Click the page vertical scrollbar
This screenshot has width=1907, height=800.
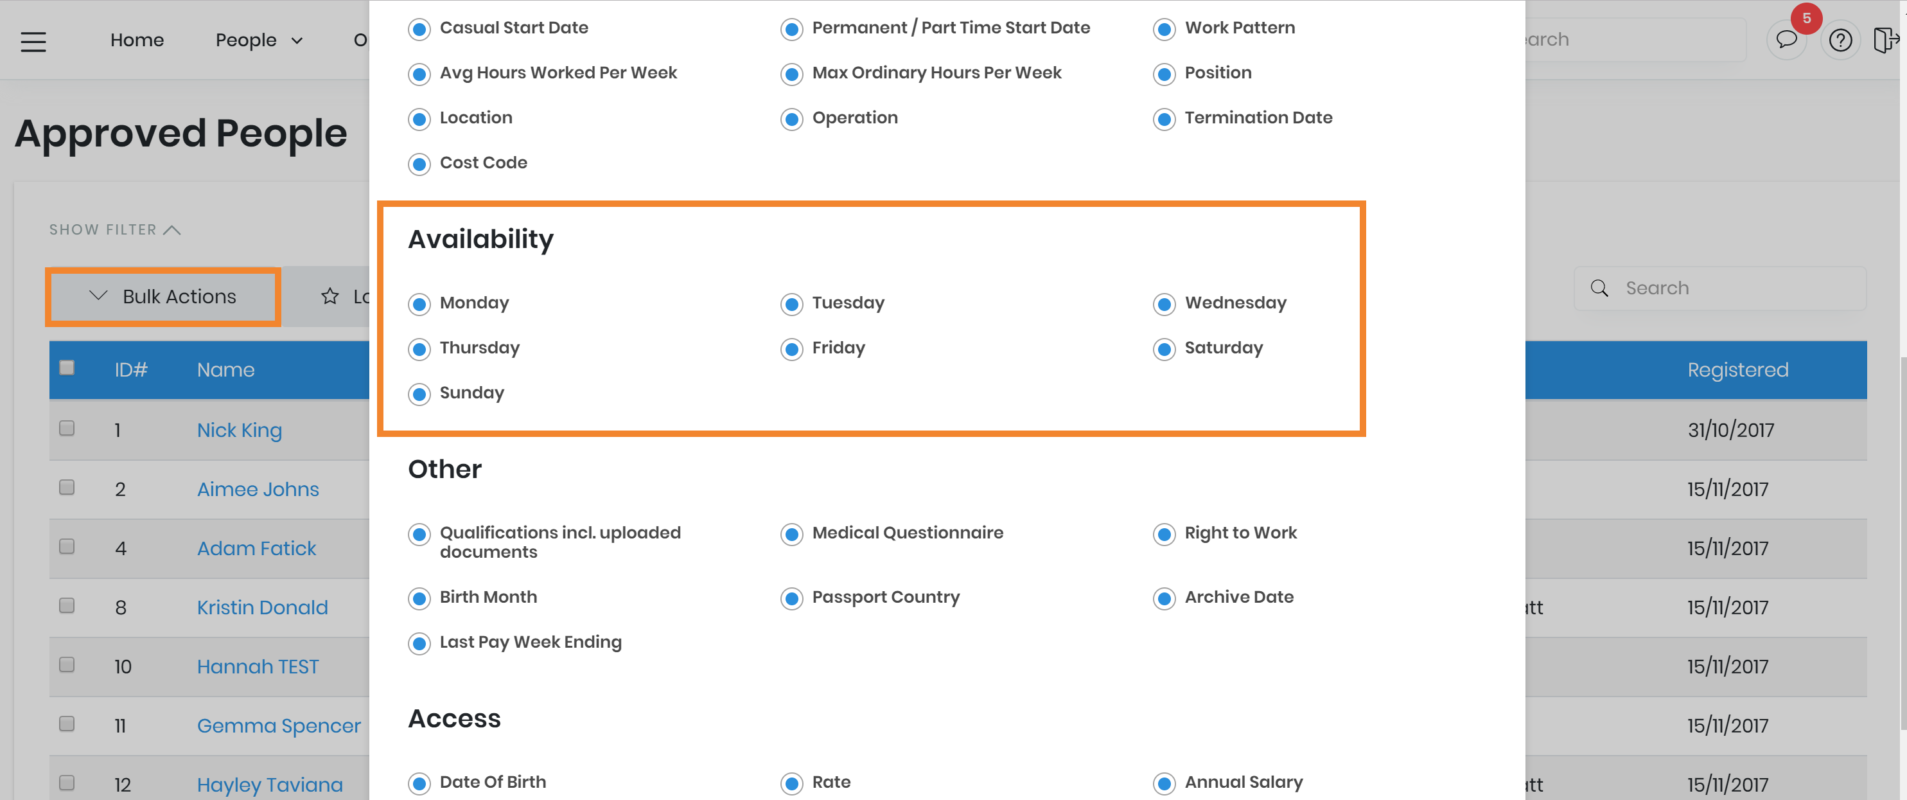coord(1902,519)
